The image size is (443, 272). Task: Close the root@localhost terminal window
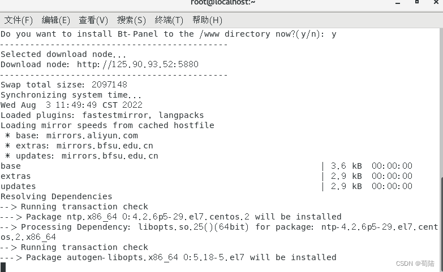click(436, 2)
